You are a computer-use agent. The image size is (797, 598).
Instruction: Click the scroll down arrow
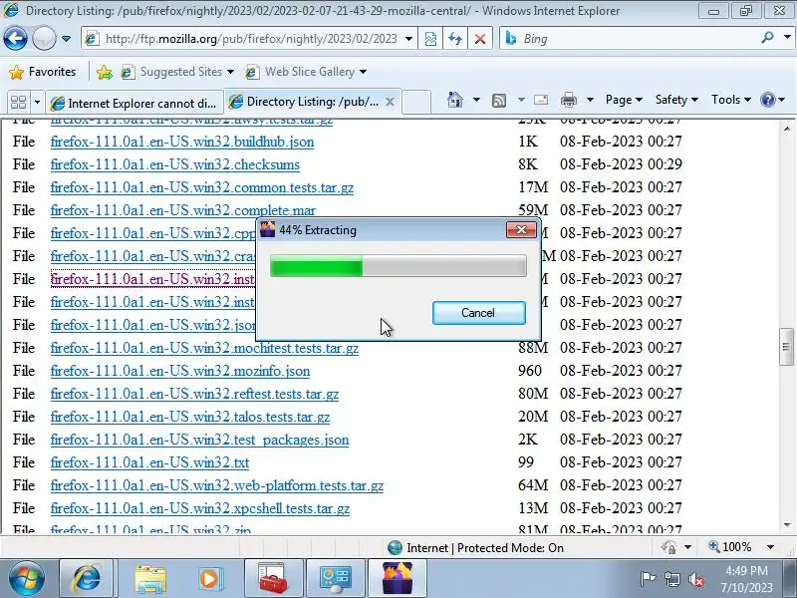(x=787, y=526)
